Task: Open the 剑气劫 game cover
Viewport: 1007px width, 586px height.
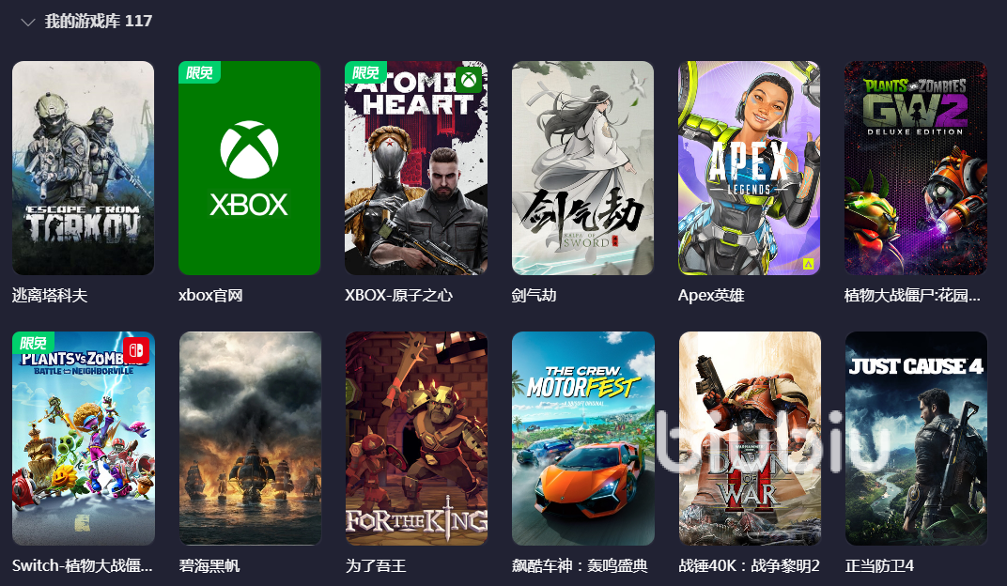Action: [x=582, y=168]
